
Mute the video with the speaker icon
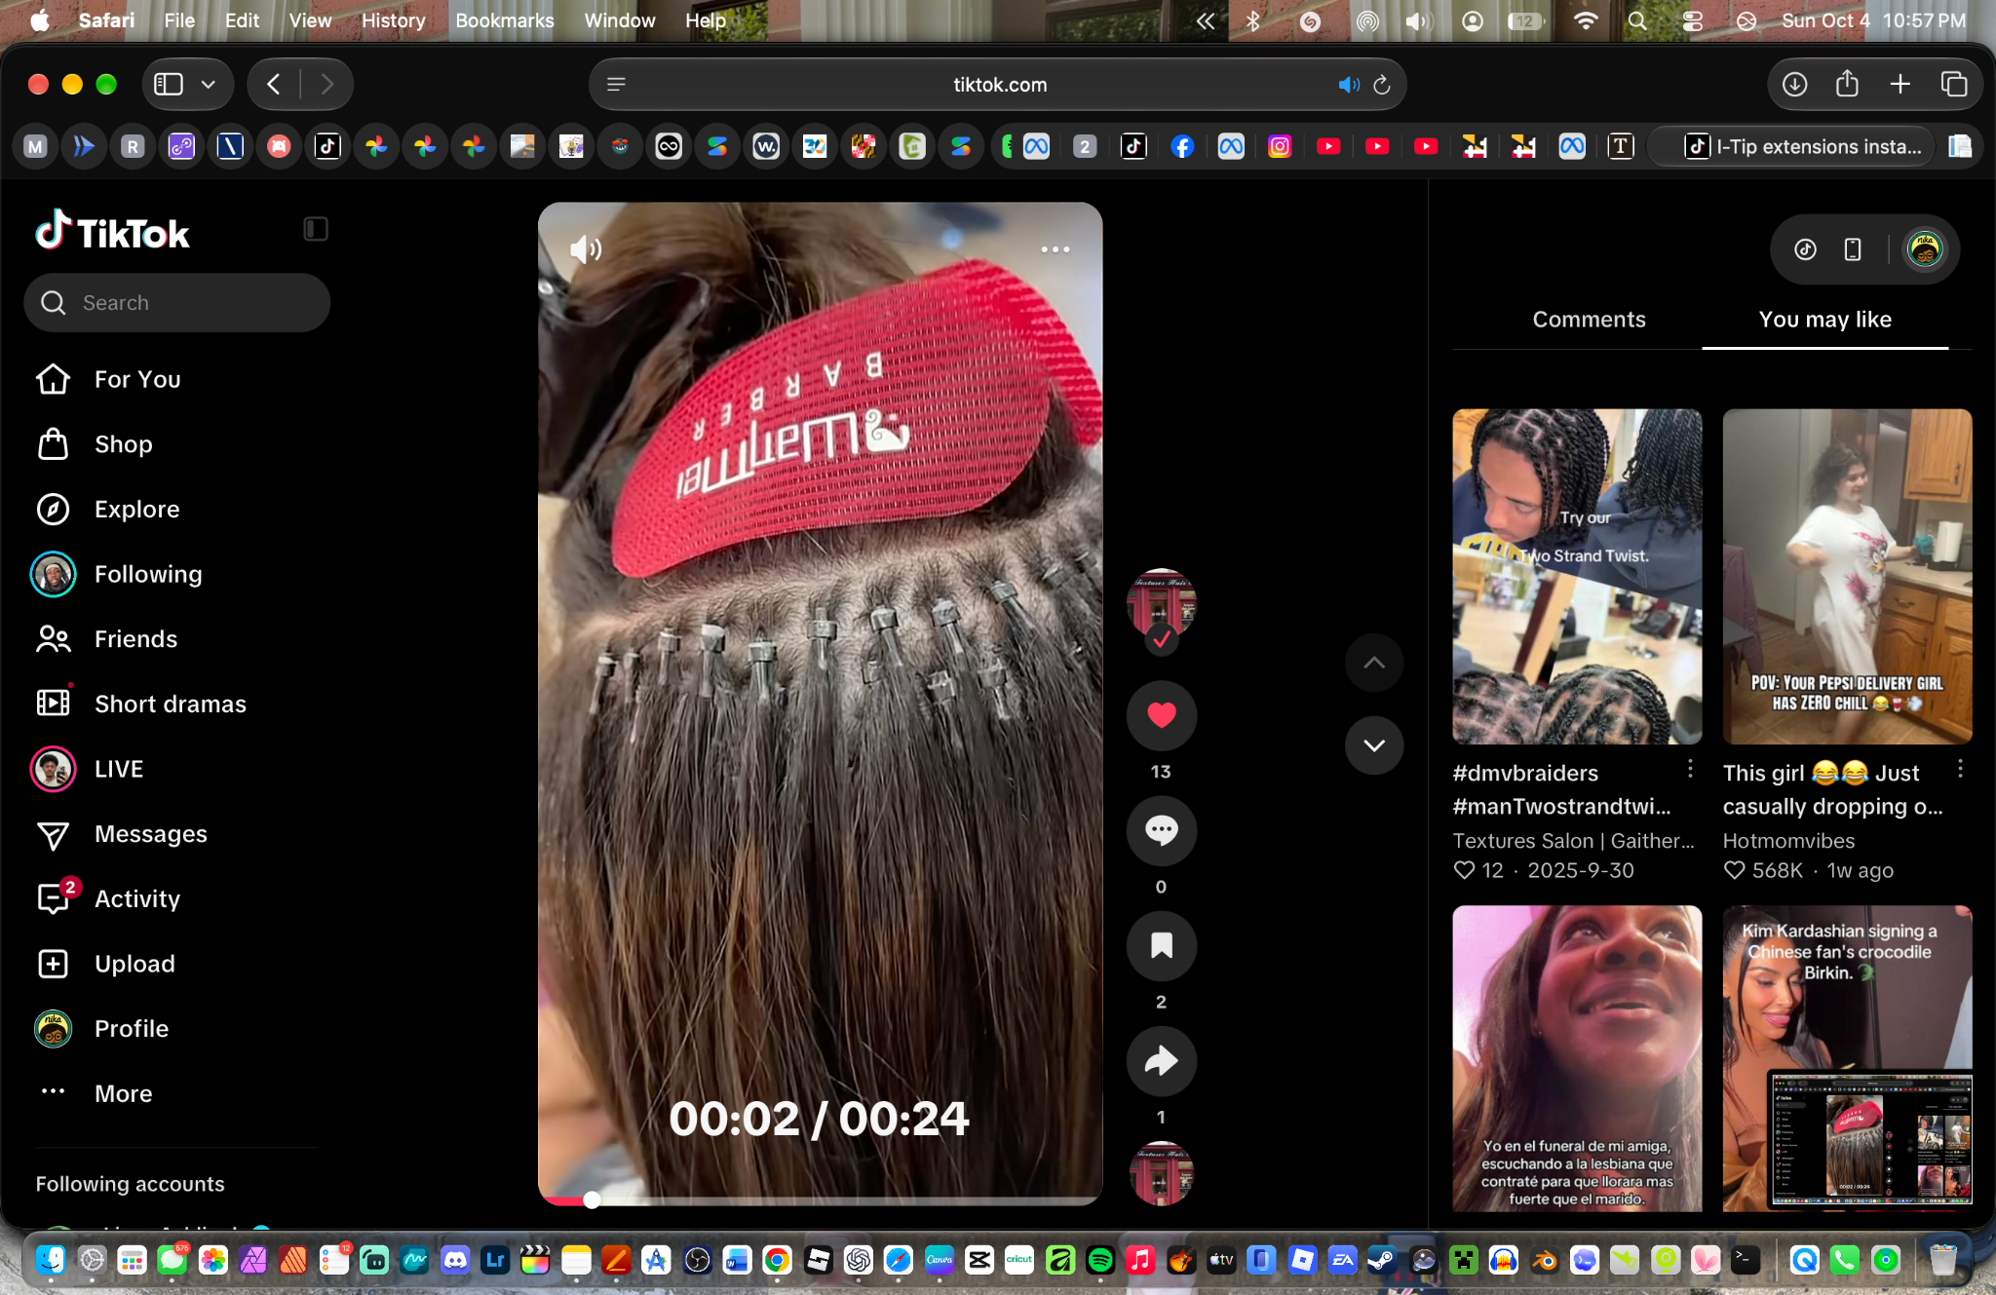point(585,249)
